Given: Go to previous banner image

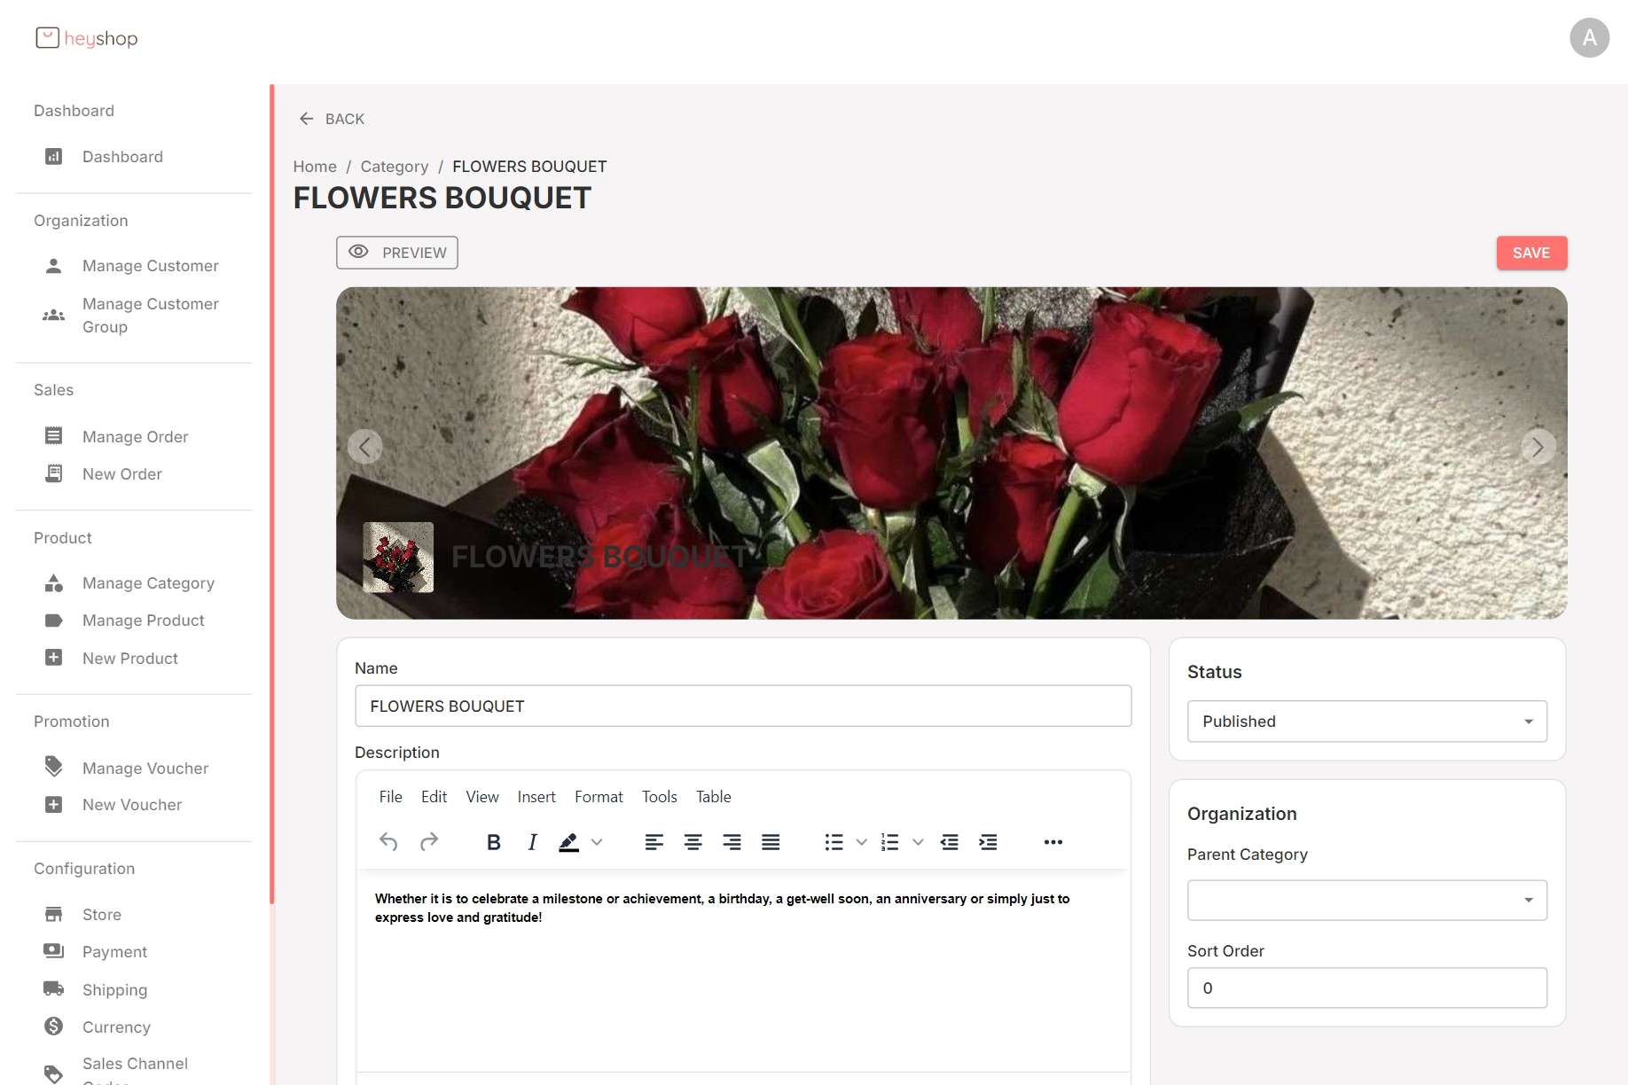Looking at the screenshot, I should [364, 447].
